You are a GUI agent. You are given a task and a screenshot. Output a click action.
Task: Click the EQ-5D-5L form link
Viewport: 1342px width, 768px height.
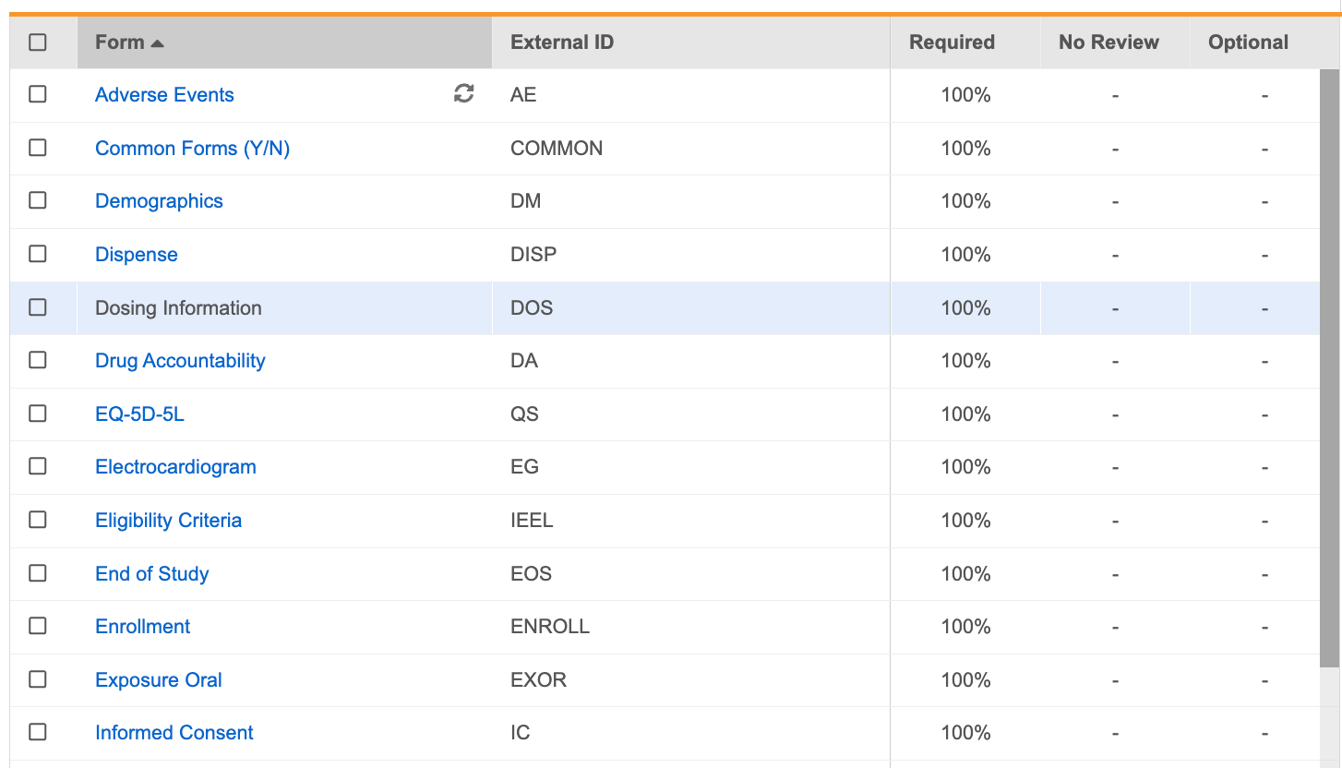(x=139, y=414)
